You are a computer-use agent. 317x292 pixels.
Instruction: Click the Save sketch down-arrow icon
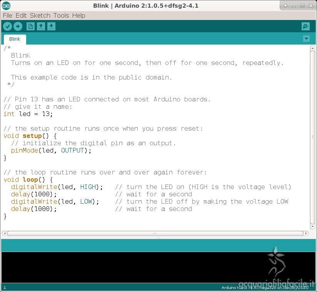(x=51, y=26)
